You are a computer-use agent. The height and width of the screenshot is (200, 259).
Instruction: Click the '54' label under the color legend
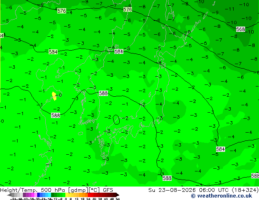[x=117, y=199]
